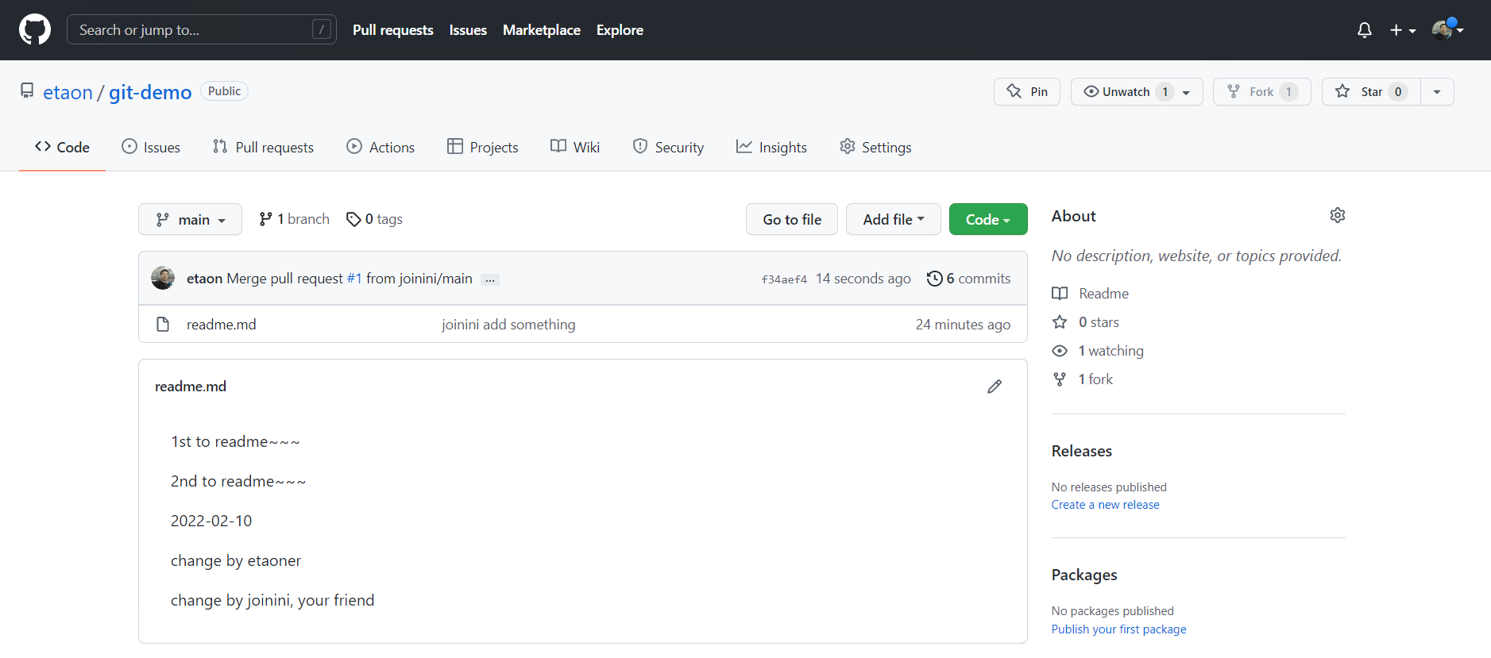Go to Explore
This screenshot has height=658, width=1491.
[x=620, y=30]
